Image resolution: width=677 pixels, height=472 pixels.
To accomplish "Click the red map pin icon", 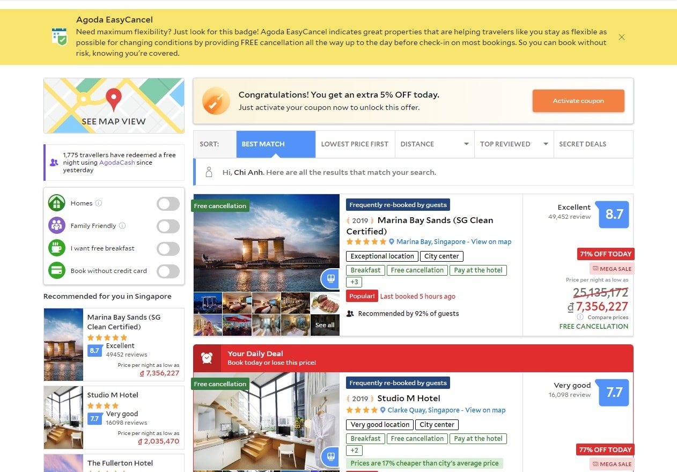I will [113, 99].
